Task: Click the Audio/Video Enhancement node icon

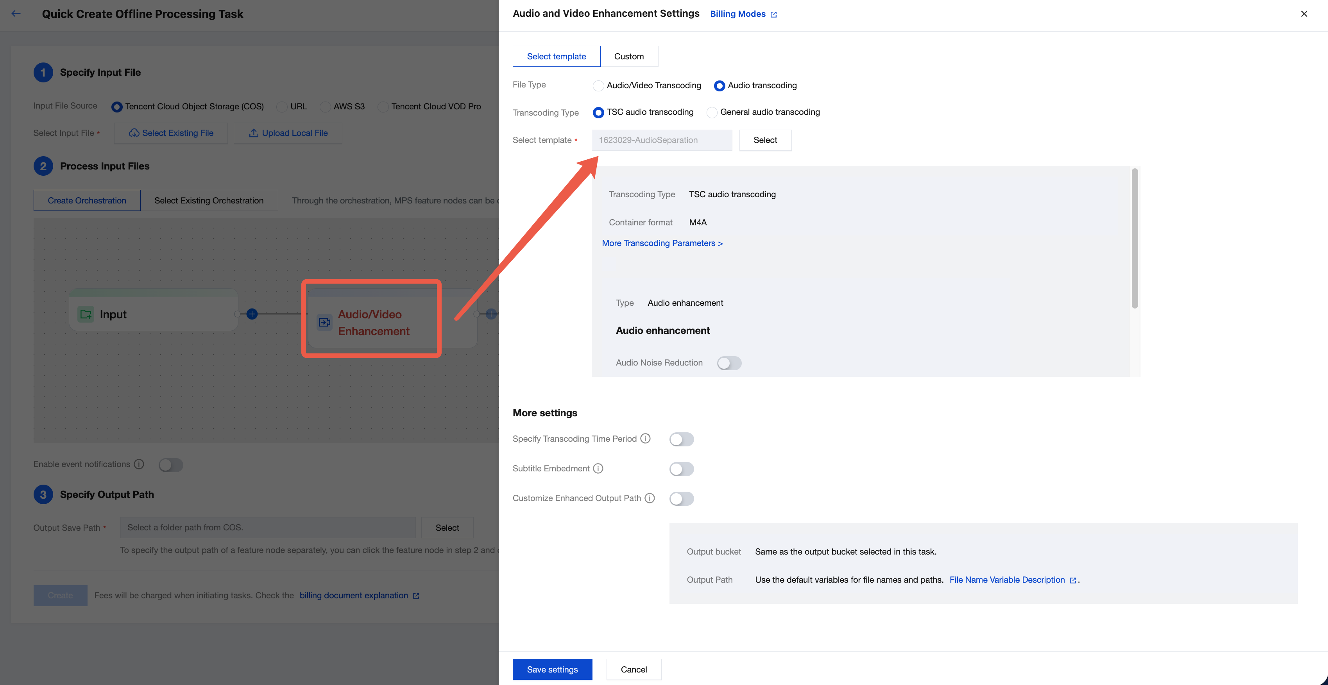Action: pos(324,323)
